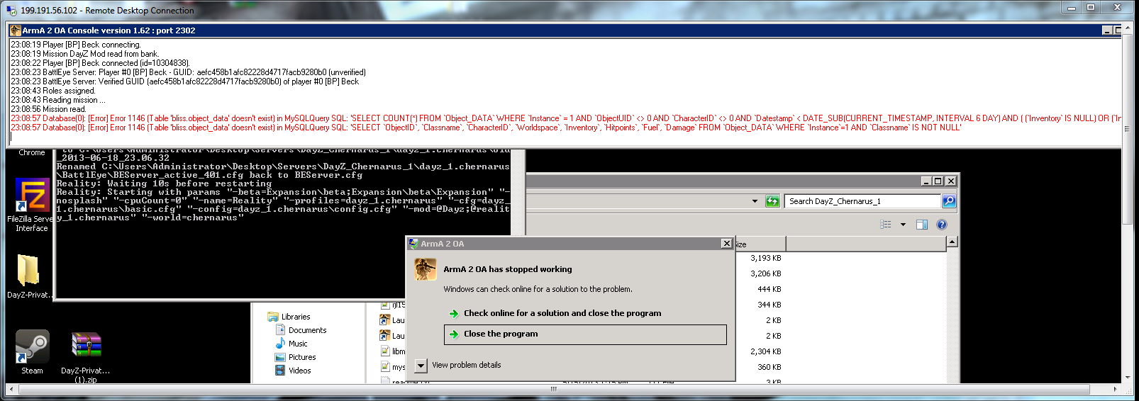The height and width of the screenshot is (401, 1139).
Task: Open the Music library
Action: click(298, 344)
